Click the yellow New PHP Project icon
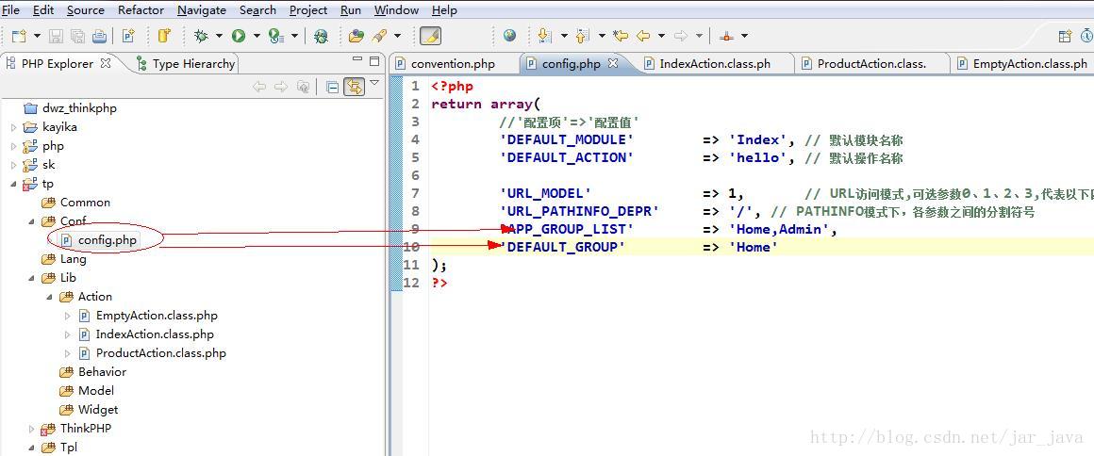The width and height of the screenshot is (1094, 456). [164, 36]
